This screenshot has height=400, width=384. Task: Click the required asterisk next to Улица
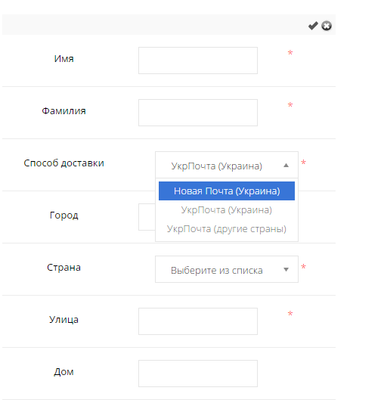click(290, 314)
